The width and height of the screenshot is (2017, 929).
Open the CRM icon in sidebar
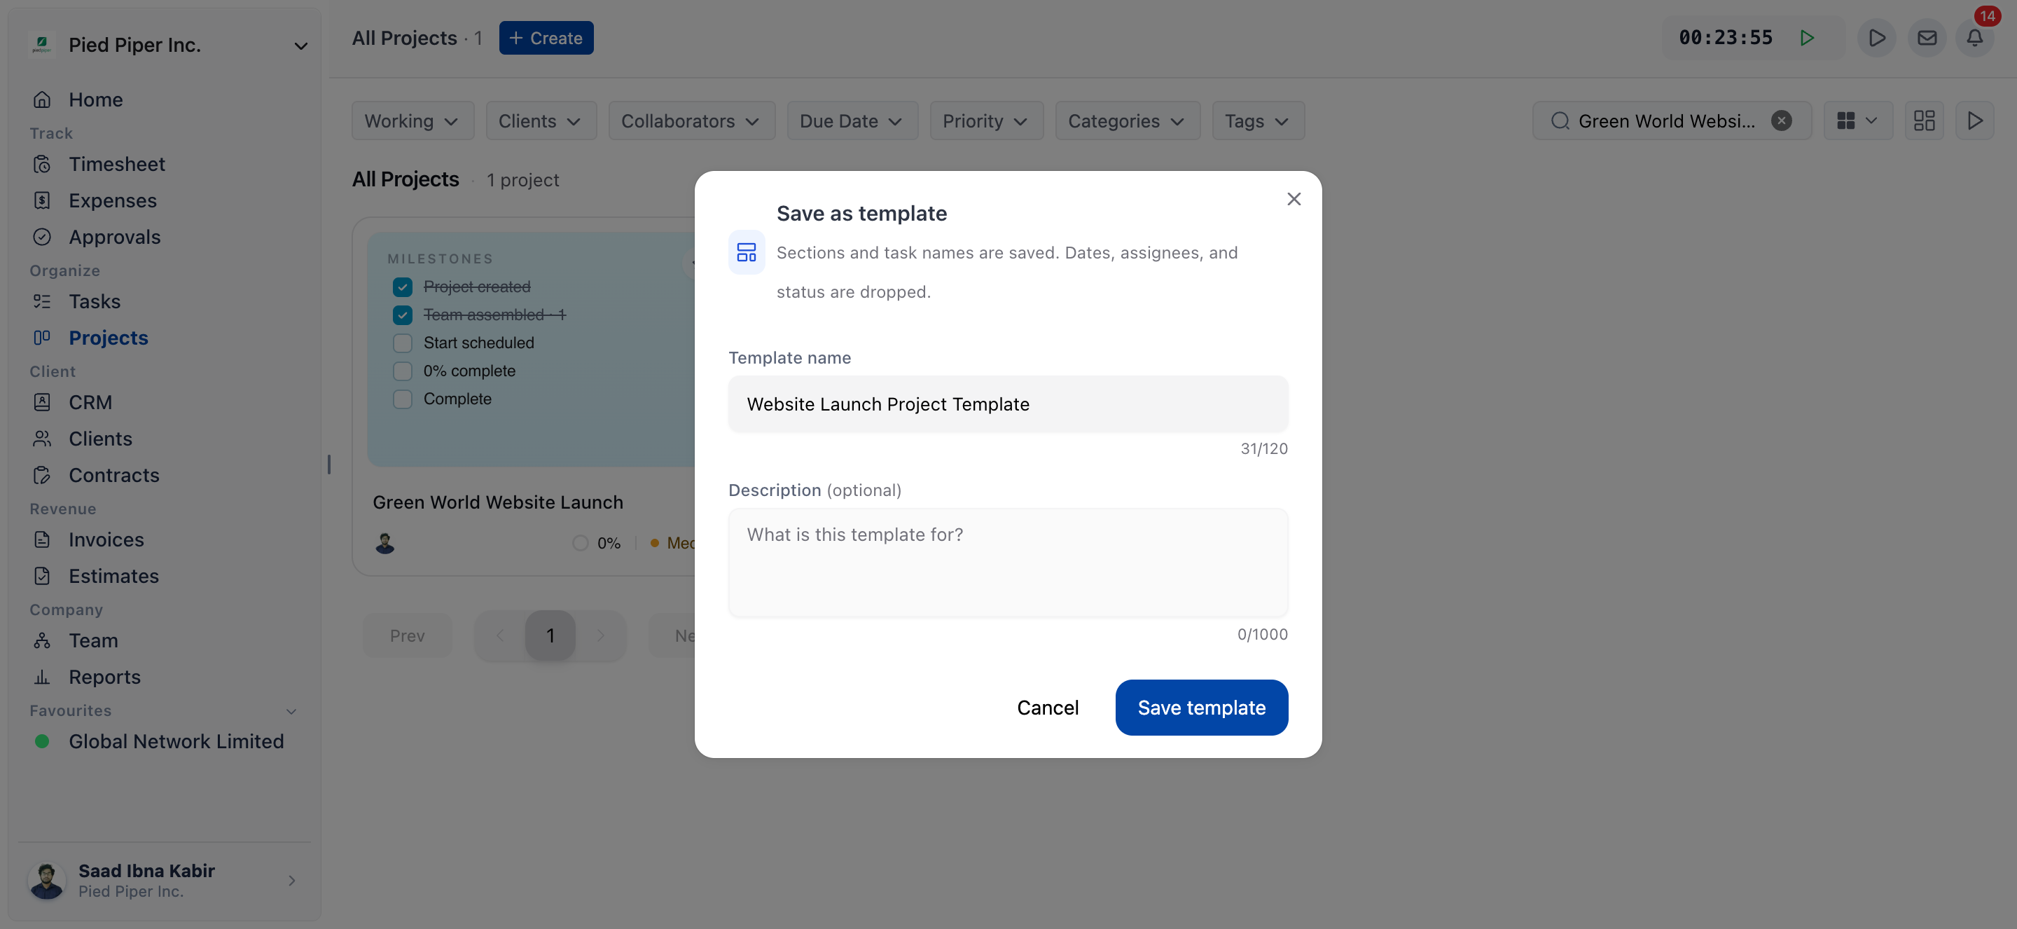click(42, 402)
